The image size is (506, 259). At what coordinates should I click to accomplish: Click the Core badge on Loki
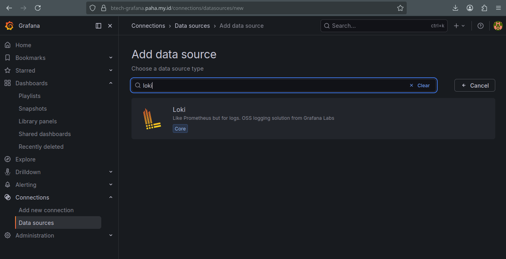pyautogui.click(x=180, y=129)
